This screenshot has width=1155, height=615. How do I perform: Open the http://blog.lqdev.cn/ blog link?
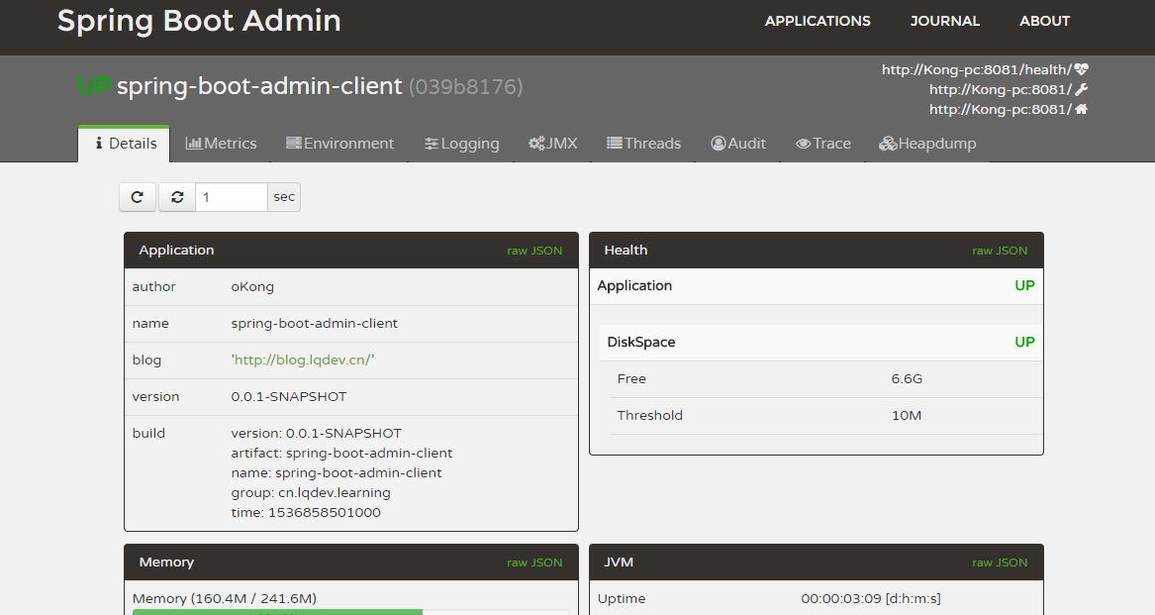click(x=303, y=359)
